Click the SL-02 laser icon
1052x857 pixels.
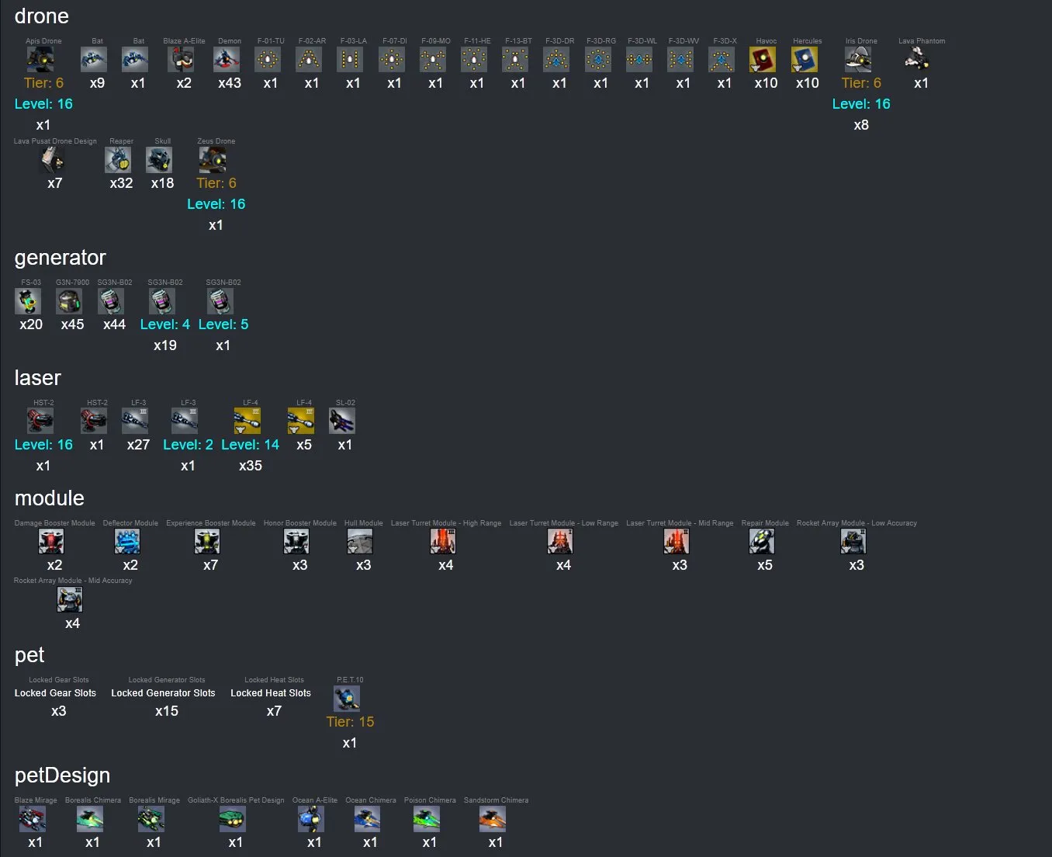[342, 422]
